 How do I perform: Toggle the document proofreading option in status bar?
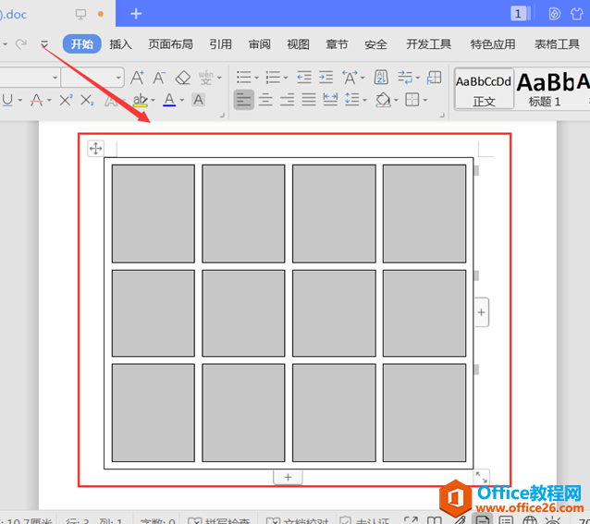coord(296,521)
